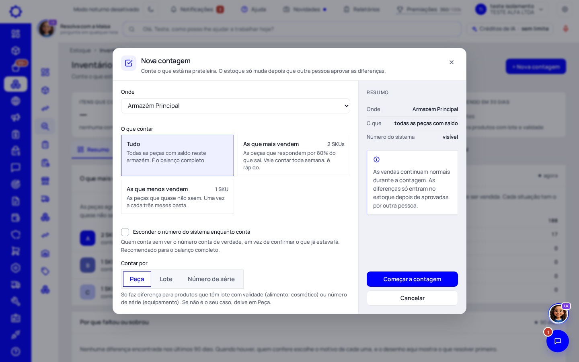The width and height of the screenshot is (579, 362).
Task: Open rocket icon in blue sidebar
Action: [16, 335]
